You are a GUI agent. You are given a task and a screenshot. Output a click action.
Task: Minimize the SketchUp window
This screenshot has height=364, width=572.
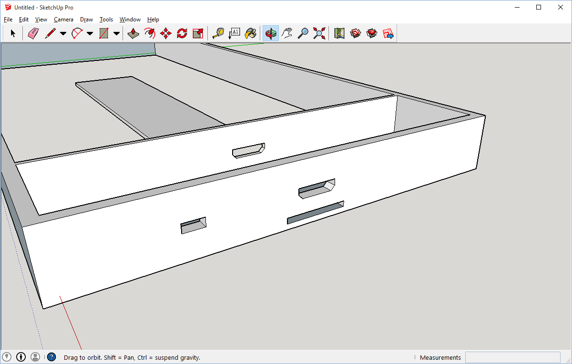[517, 7]
